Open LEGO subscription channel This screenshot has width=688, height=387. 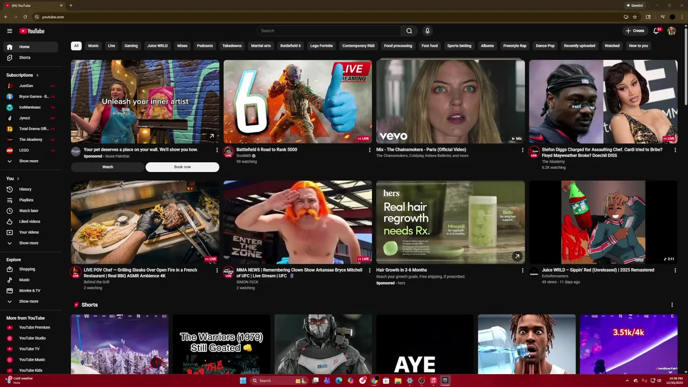[31, 150]
